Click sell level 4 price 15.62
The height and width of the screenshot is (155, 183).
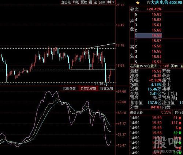click(157, 20)
